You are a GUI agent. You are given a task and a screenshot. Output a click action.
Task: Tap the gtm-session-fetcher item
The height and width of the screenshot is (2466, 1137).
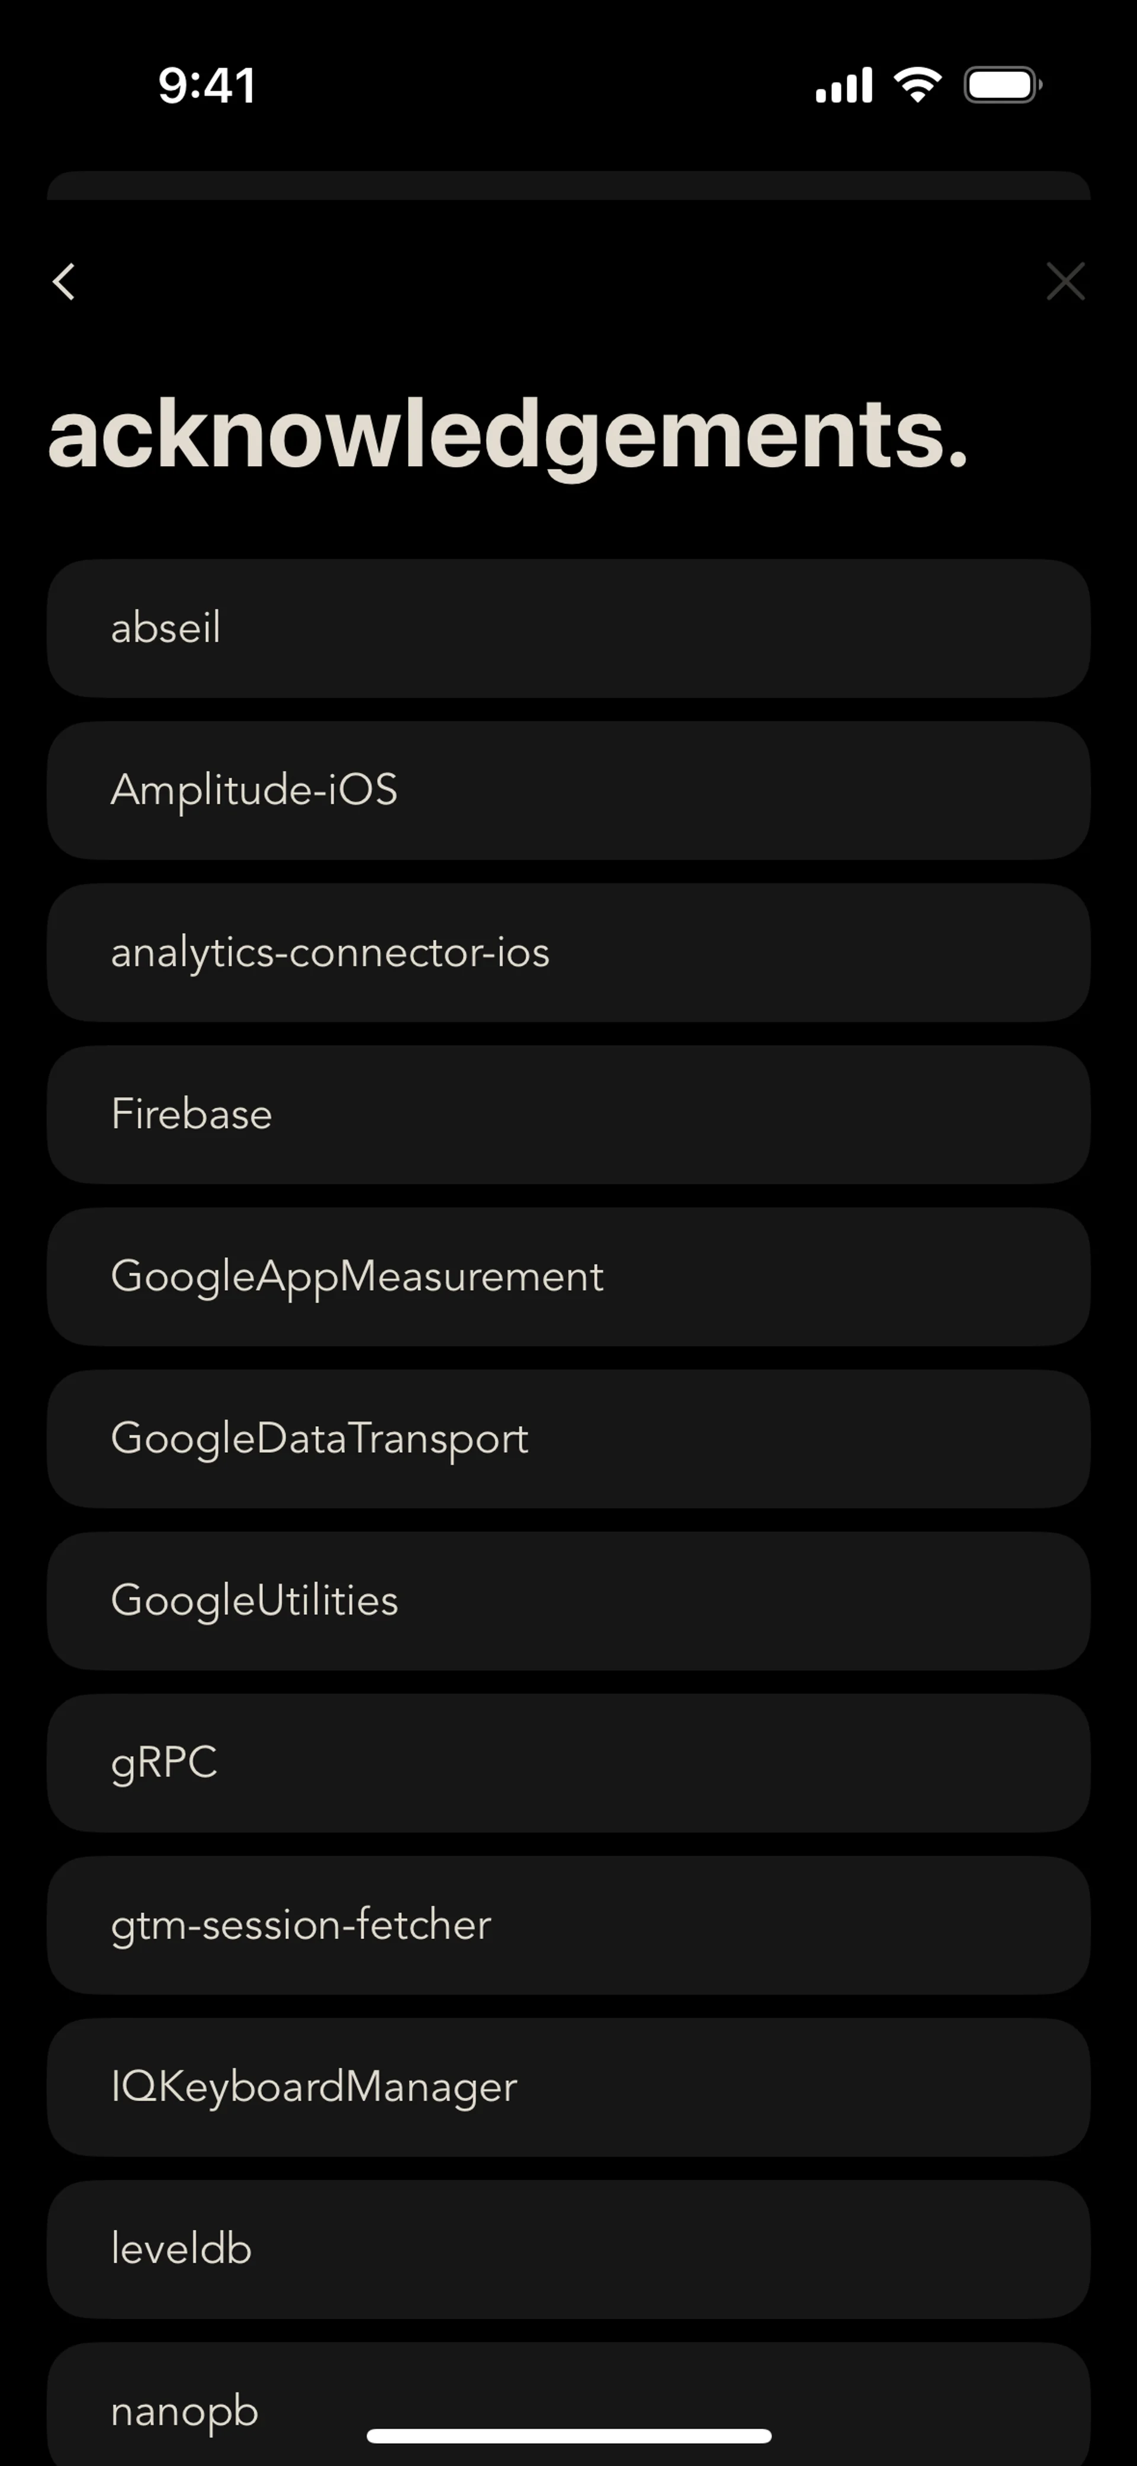[568, 1924]
